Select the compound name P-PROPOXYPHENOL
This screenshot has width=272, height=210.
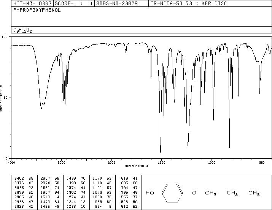point(37,10)
